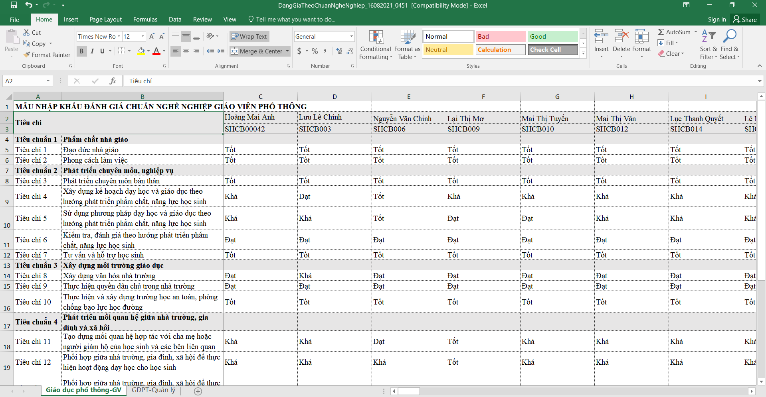This screenshot has height=397, width=766.
Task: Toggle Italic formatting
Action: (92, 51)
